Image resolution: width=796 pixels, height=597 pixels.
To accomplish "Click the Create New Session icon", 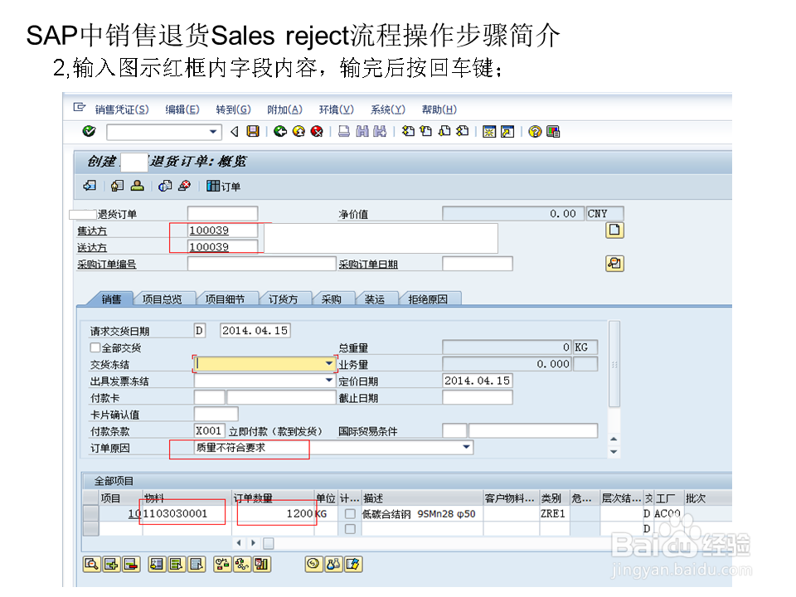I will [489, 132].
